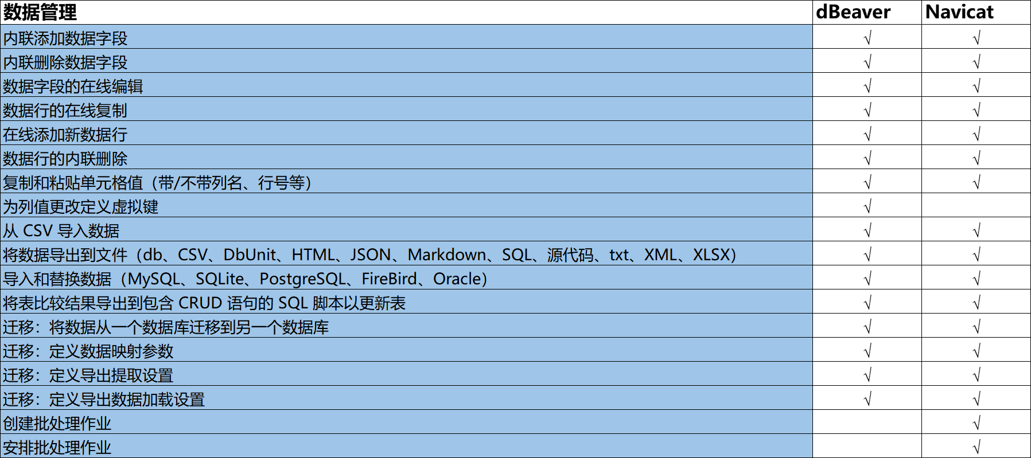Select the dBeaver column header
1031x458 pixels.
click(853, 12)
